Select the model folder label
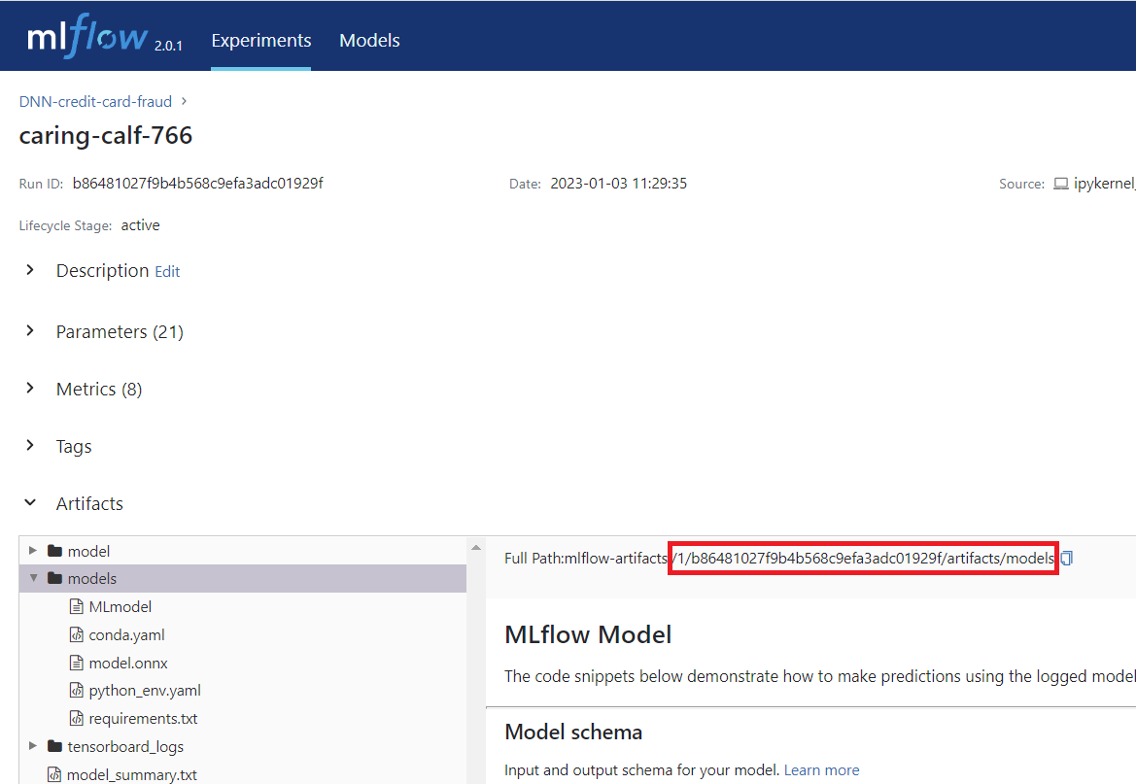This screenshot has height=784, width=1136. pos(88,551)
